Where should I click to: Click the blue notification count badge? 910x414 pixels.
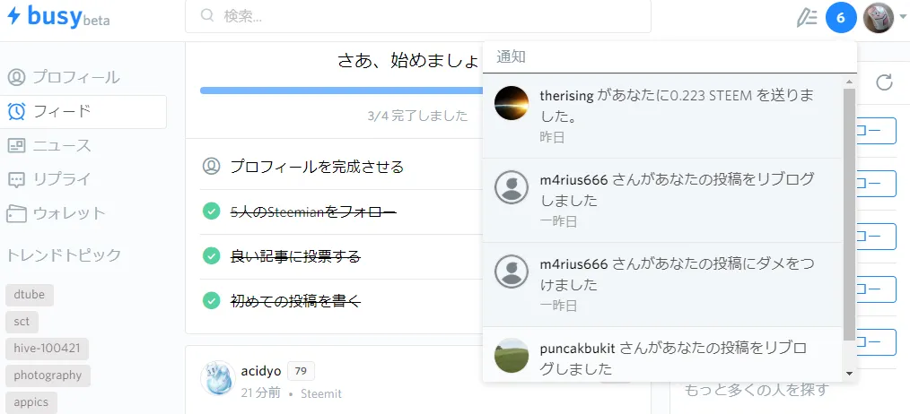pyautogui.click(x=841, y=17)
